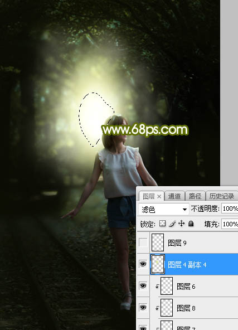The height and width of the screenshot is (330, 238).
Task: Select the 图层 9 layer thumbnail
Action: coord(158,242)
